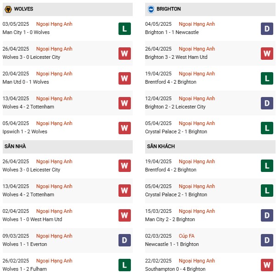Click the Brighton club logo icon
This screenshot has width=276, height=274.
151,9
